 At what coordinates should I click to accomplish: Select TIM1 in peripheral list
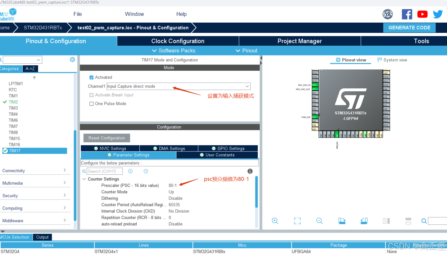tap(13, 96)
